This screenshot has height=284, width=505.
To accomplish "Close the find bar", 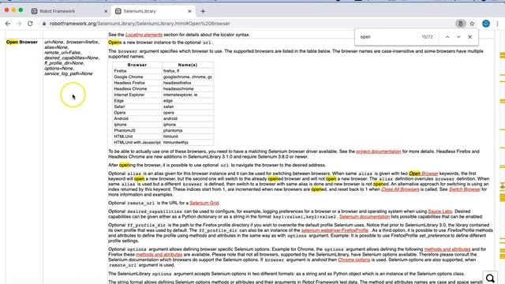I will [470, 37].
